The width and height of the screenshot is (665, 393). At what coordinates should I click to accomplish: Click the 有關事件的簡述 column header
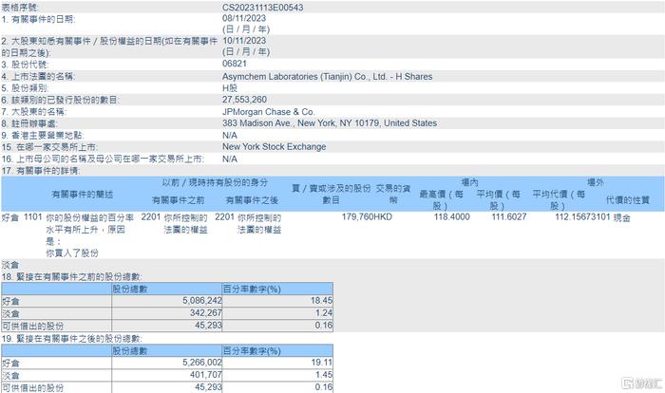coord(83,195)
